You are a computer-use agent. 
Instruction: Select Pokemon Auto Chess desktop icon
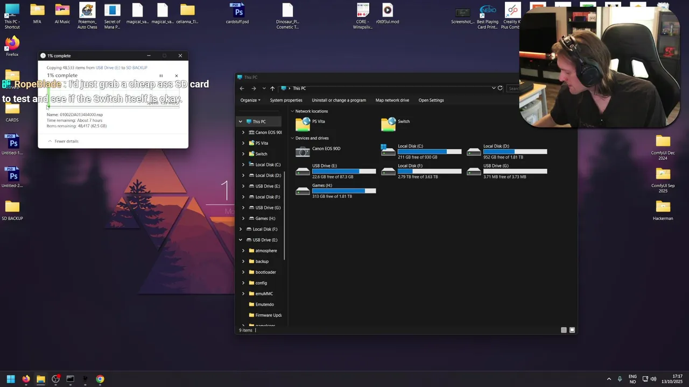(87, 16)
